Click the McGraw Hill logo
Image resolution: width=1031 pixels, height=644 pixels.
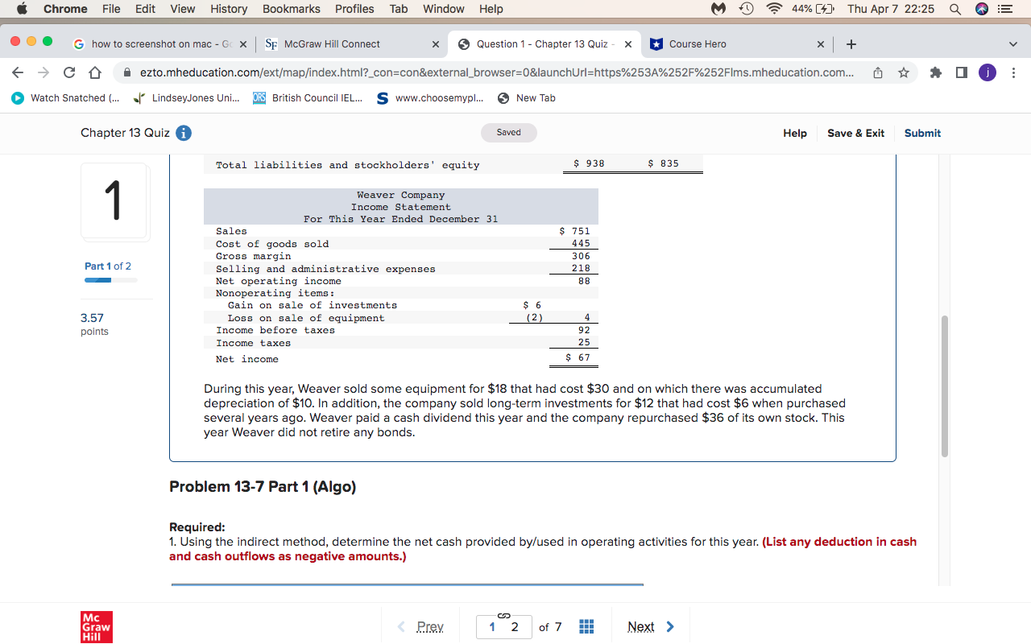(96, 626)
